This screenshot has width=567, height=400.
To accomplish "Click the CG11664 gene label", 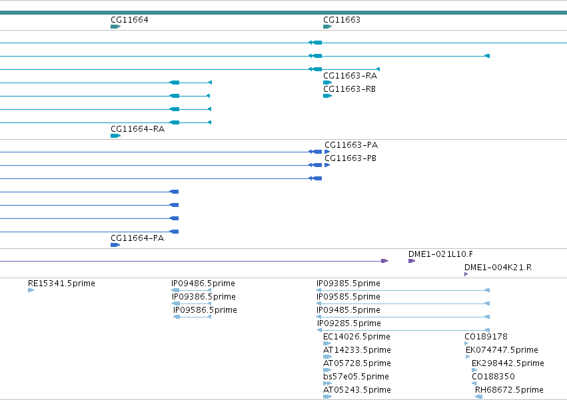I will tap(129, 19).
